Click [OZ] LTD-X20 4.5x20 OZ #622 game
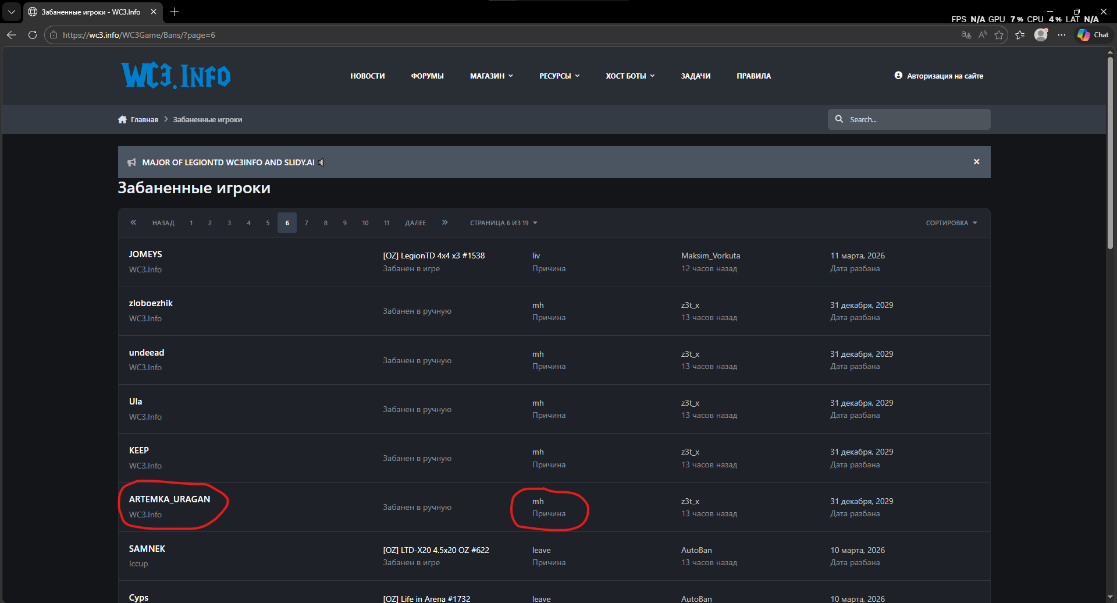Screen dimensions: 1117x603 tap(436, 550)
